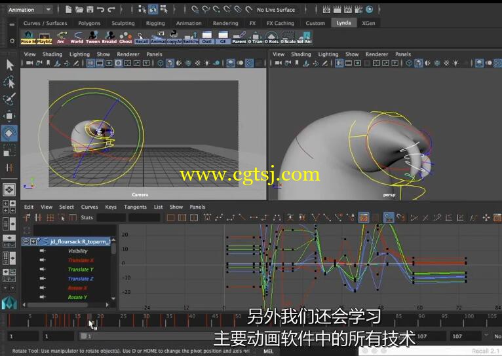Viewport: 502px width, 356px height.
Task: Toggle wireframe shading in persp viewport
Action: tap(409, 63)
